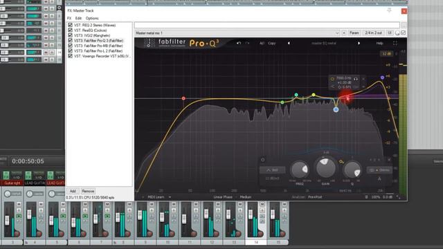
Task: Select the green EQ band node
Action: (282, 102)
